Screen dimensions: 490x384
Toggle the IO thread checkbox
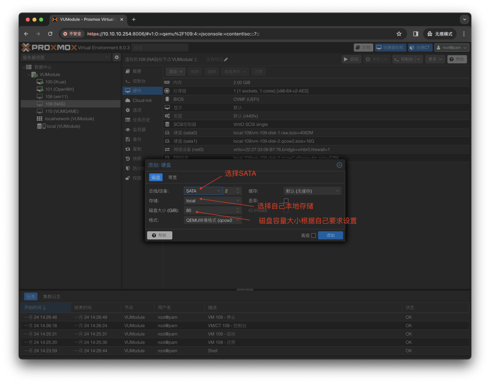click(286, 210)
